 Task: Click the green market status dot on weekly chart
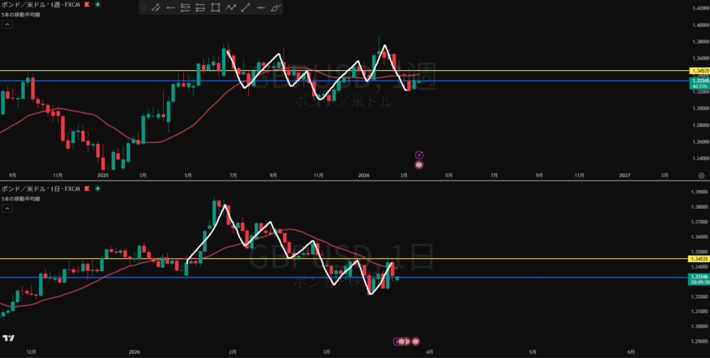[97, 4]
